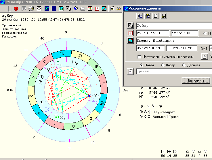Screen dimensions: 212x160
Task: Click the location button beside Цюрих field
Action: (131, 41)
